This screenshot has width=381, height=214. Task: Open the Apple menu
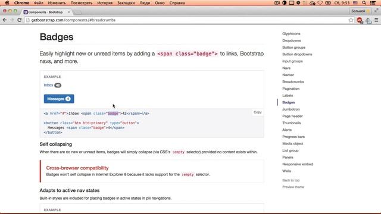point(7,3)
